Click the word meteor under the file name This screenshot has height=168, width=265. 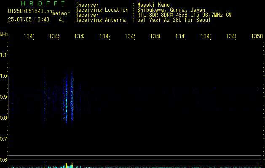click(x=61, y=13)
